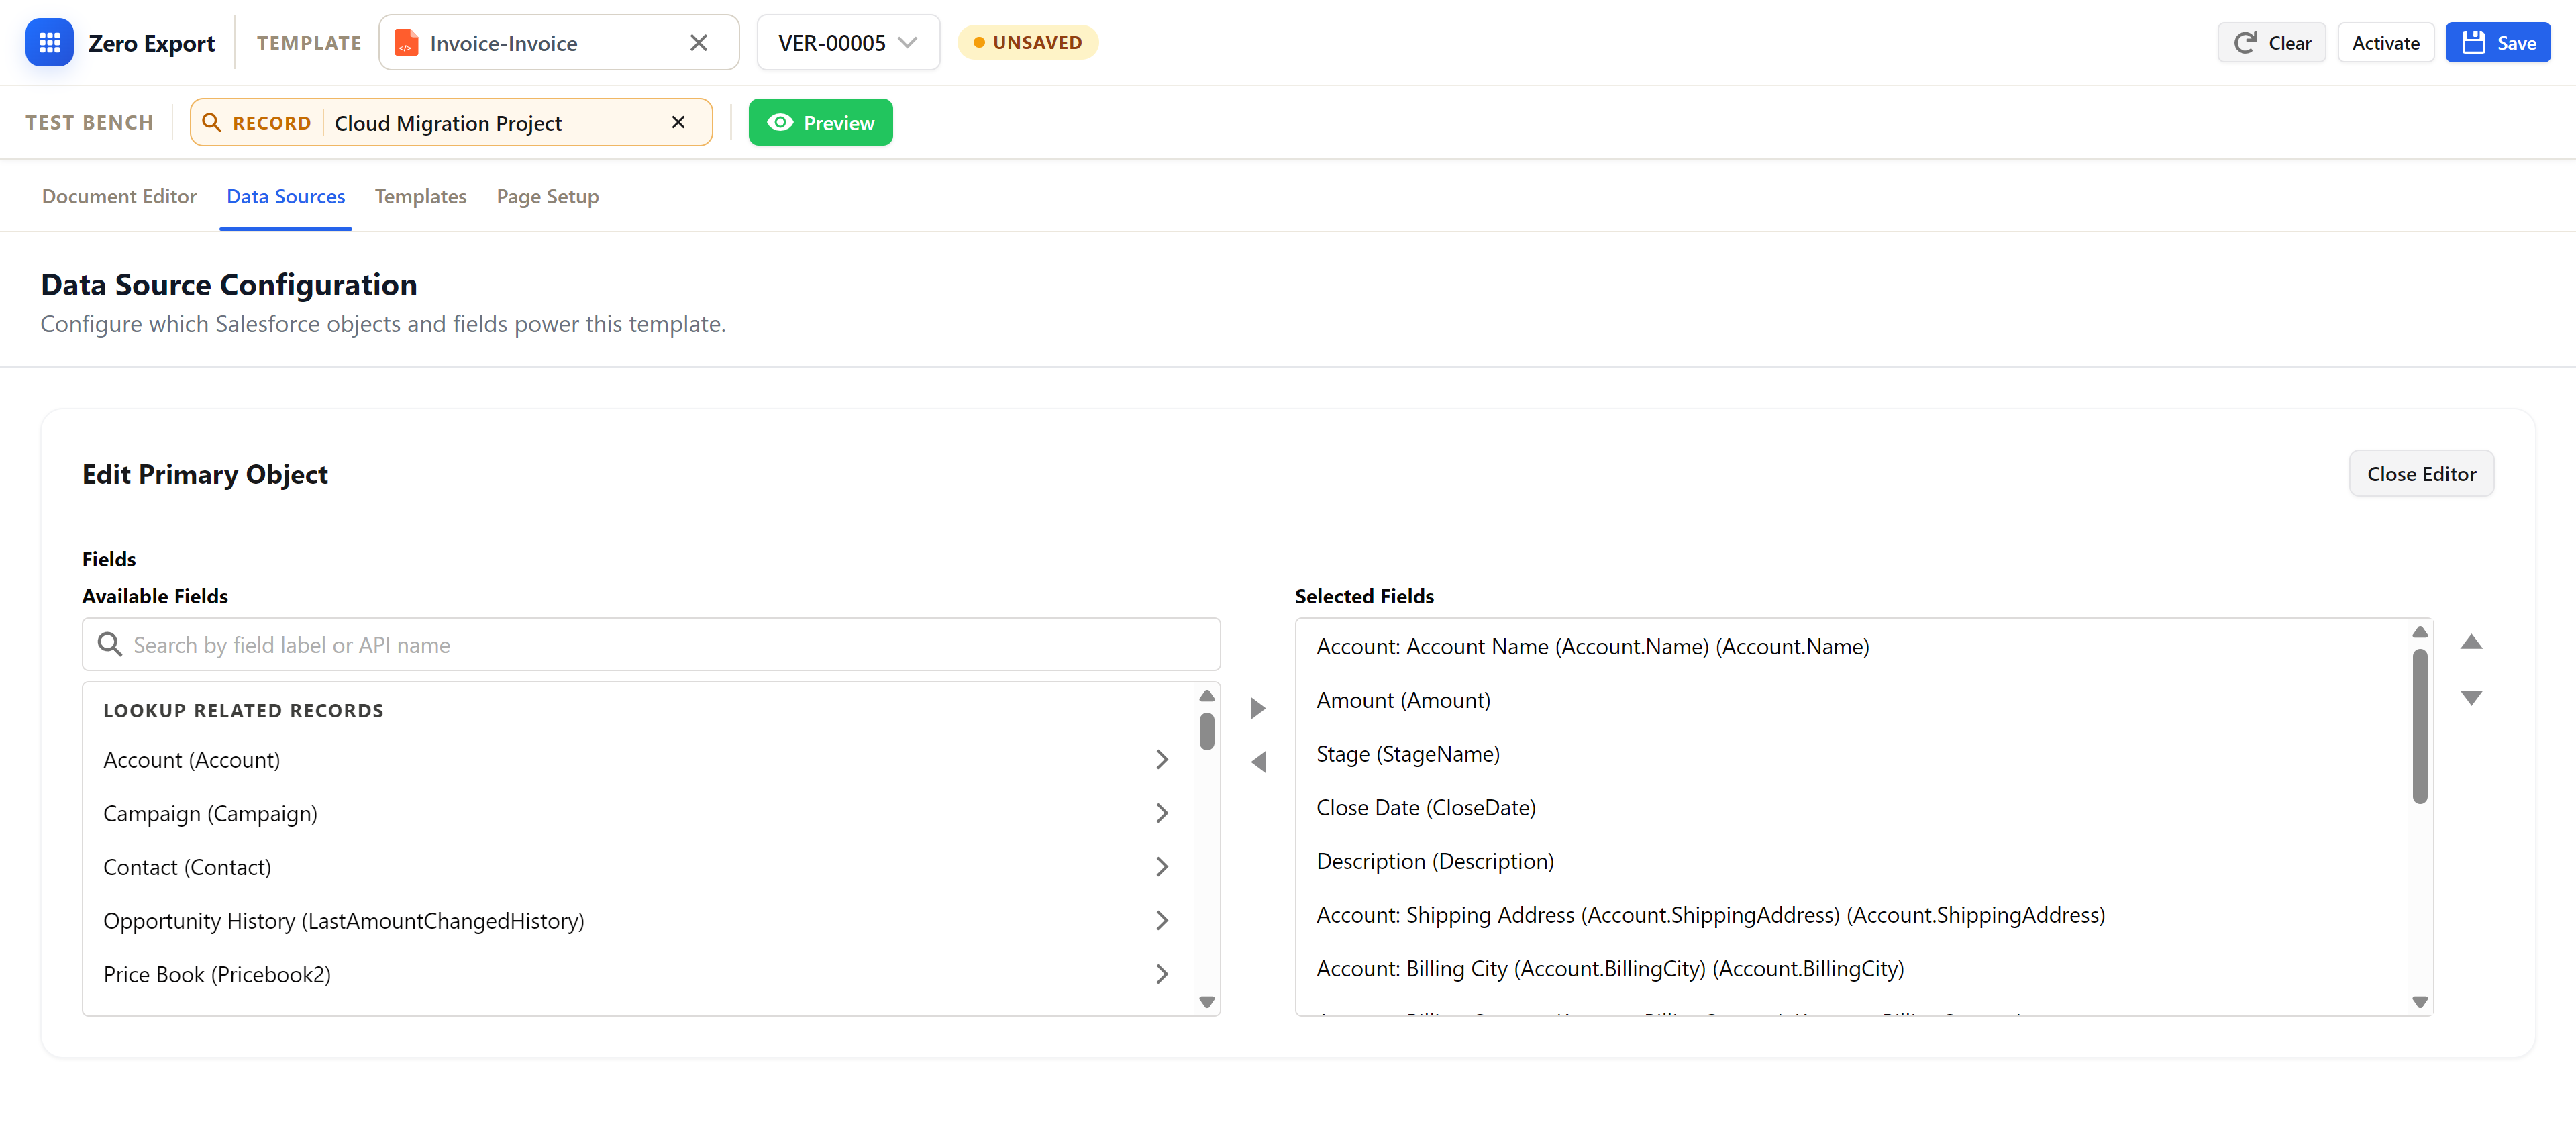Open the Zero Export app launcher icon

click(x=49, y=43)
